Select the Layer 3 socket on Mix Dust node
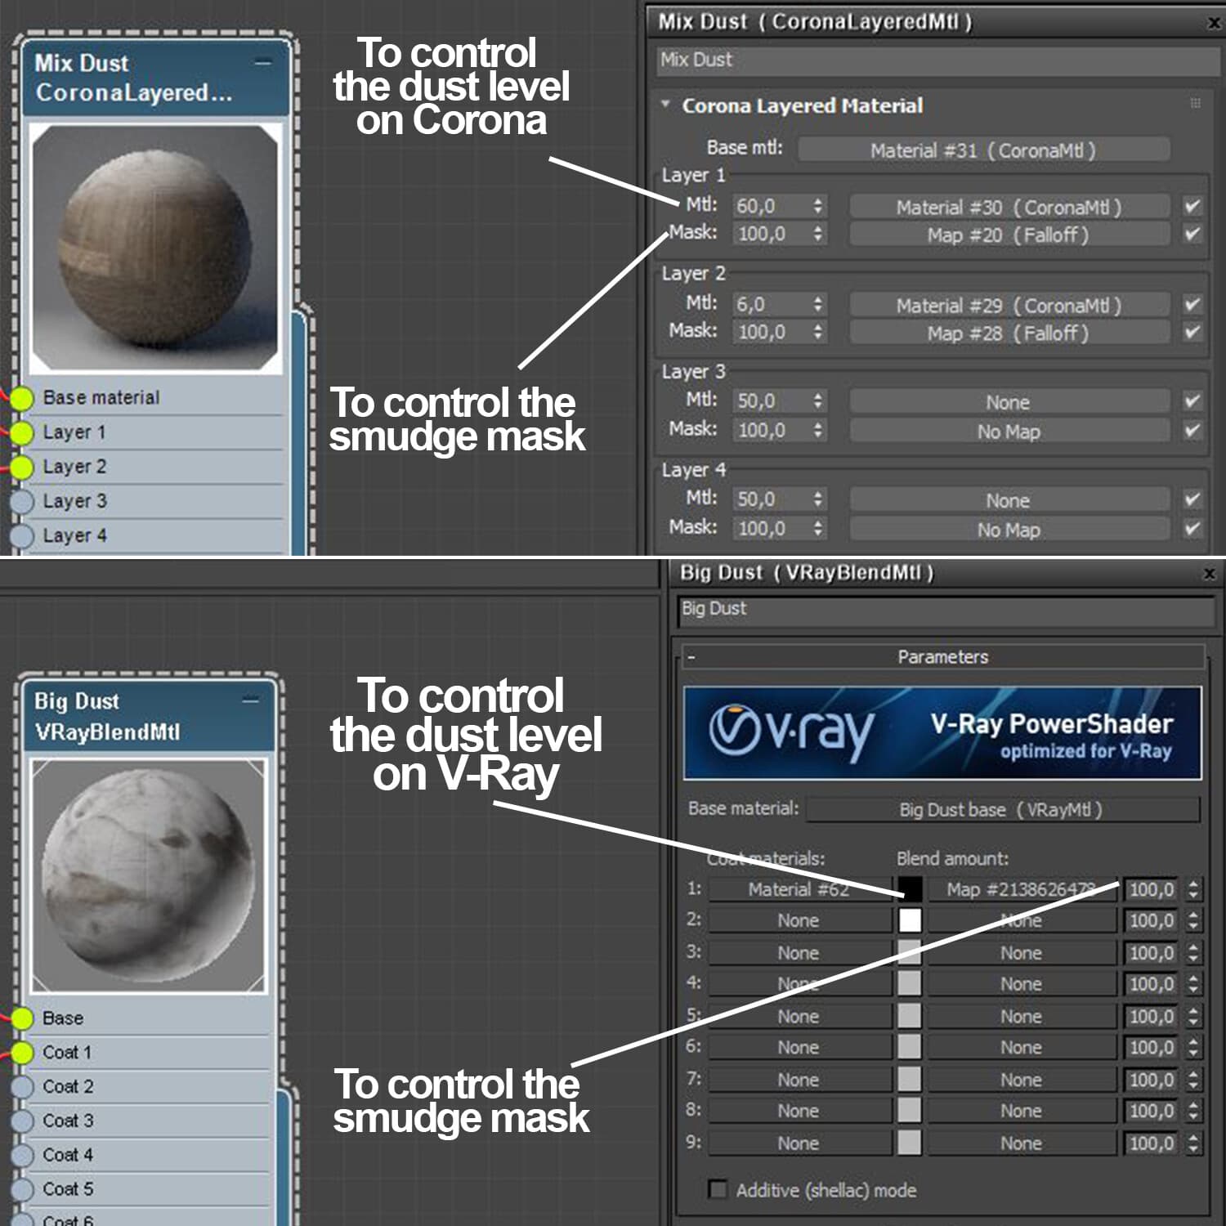 point(22,501)
